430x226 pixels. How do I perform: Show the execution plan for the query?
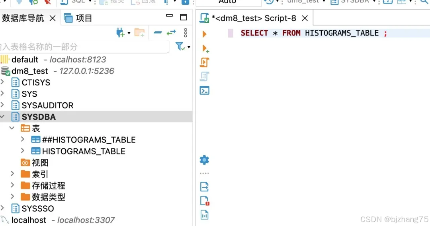(205, 76)
